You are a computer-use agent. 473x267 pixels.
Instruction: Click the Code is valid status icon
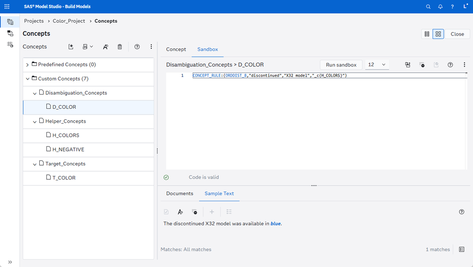pyautogui.click(x=166, y=178)
